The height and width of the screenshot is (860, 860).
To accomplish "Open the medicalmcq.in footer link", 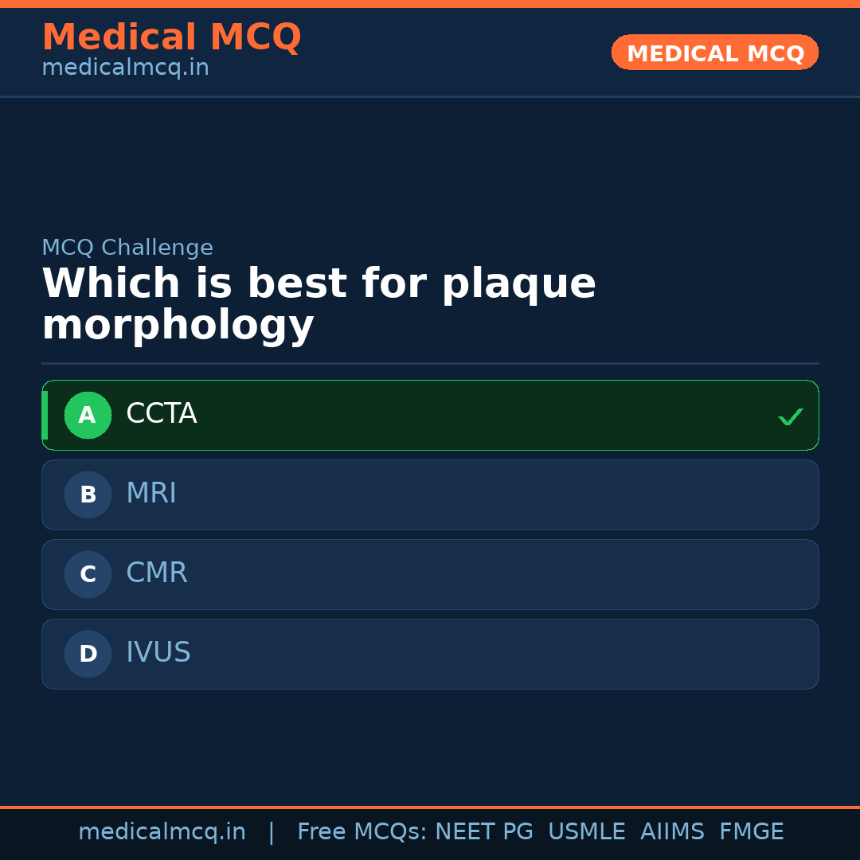I will coord(162,831).
